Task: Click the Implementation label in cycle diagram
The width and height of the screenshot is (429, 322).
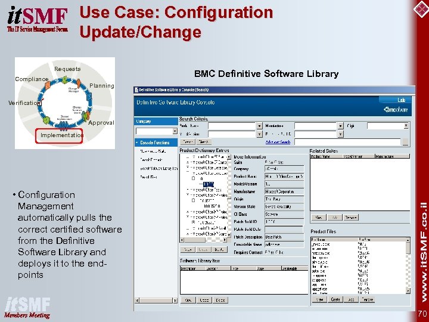Action: pyautogui.click(x=61, y=135)
